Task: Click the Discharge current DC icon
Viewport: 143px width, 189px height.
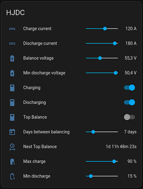Action: (12, 43)
